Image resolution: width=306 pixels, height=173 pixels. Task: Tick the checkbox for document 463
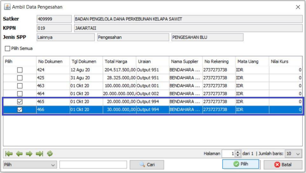20,86
